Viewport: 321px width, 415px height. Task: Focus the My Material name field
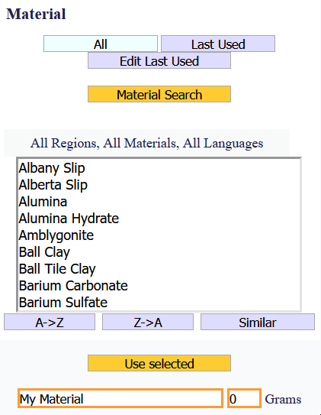(x=120, y=398)
